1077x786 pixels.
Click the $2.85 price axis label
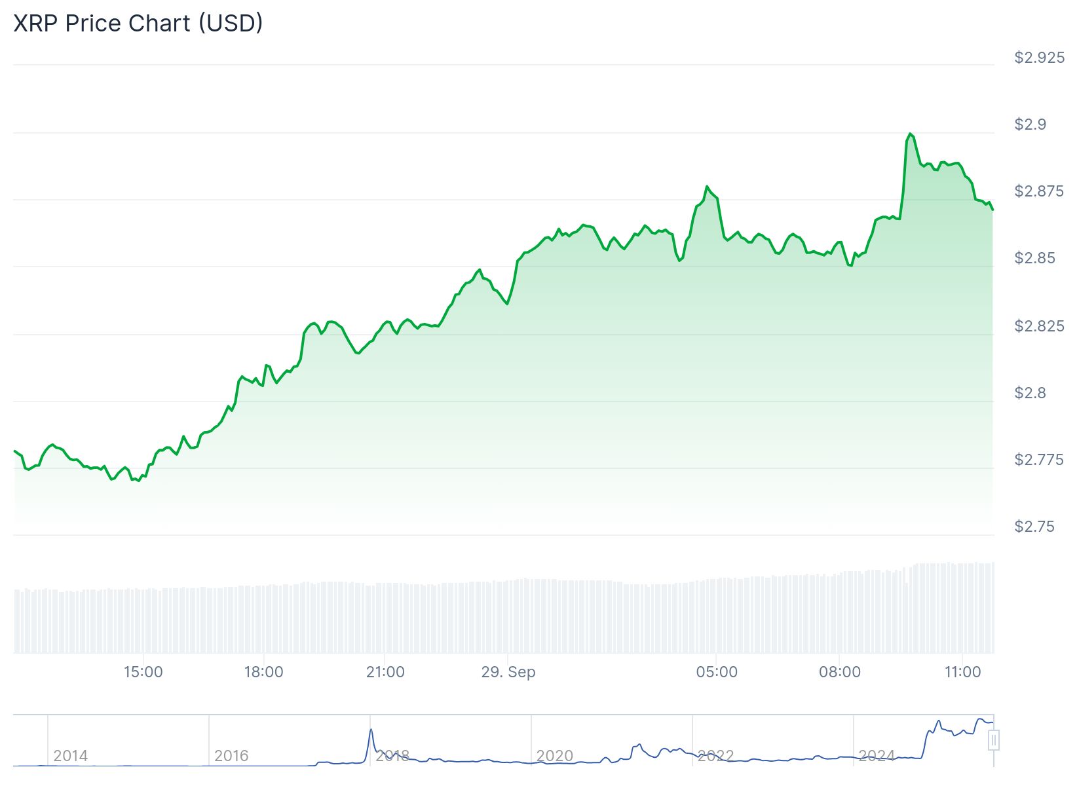point(1035,258)
